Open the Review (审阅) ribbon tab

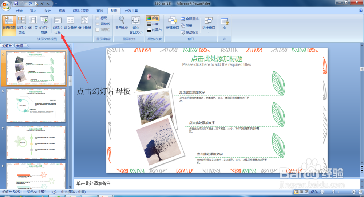pyautogui.click(x=100, y=11)
